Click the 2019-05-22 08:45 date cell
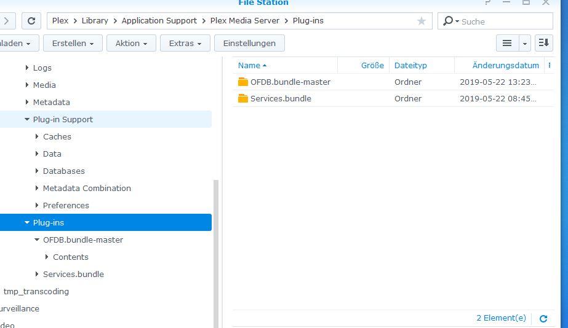The width and height of the screenshot is (568, 328). pyautogui.click(x=498, y=99)
